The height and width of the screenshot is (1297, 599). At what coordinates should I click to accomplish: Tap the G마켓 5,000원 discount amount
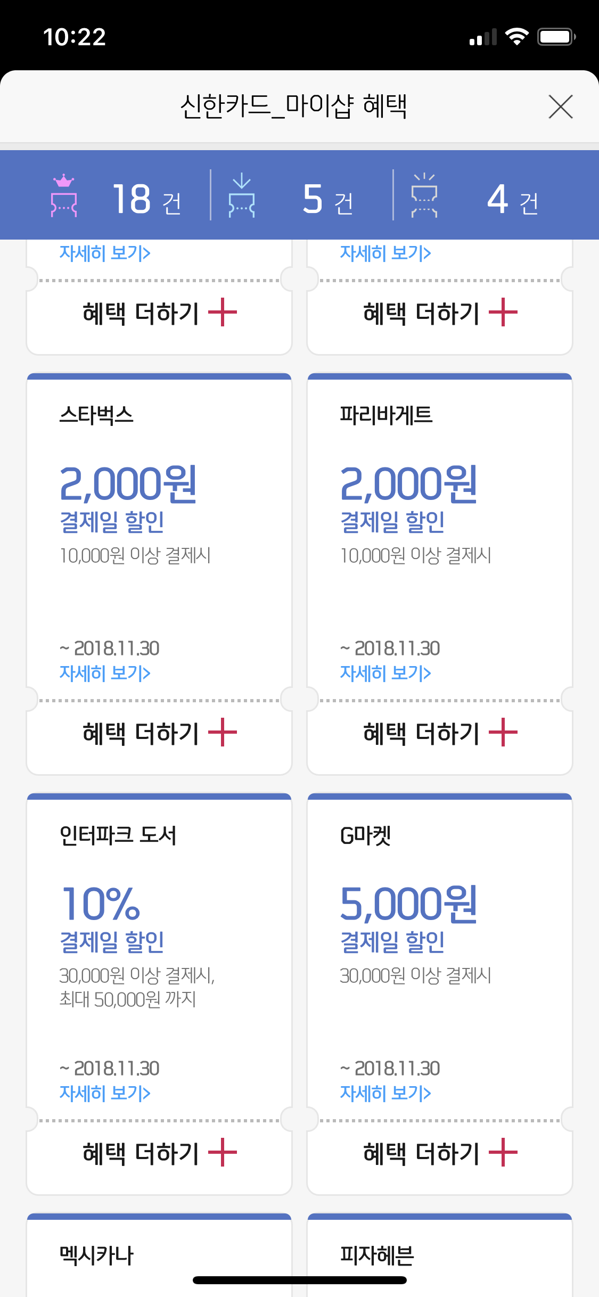409,904
